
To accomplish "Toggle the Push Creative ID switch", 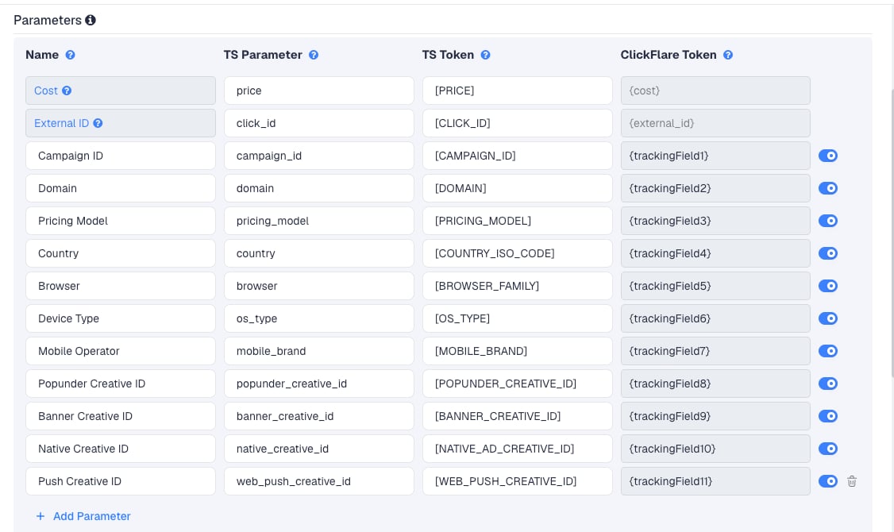I will coord(828,481).
